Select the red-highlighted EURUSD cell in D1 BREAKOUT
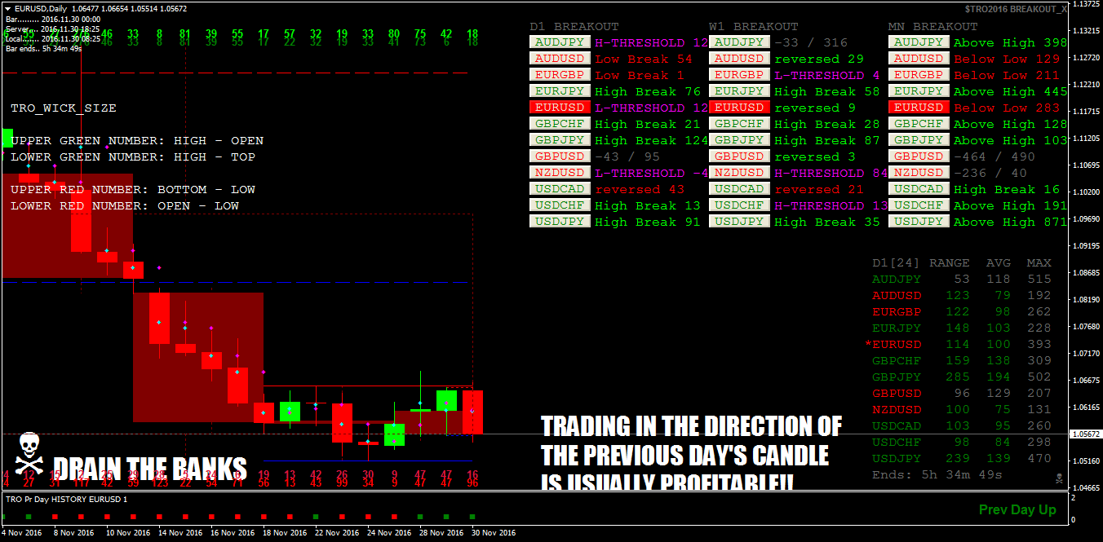This screenshot has width=1103, height=542. point(560,107)
